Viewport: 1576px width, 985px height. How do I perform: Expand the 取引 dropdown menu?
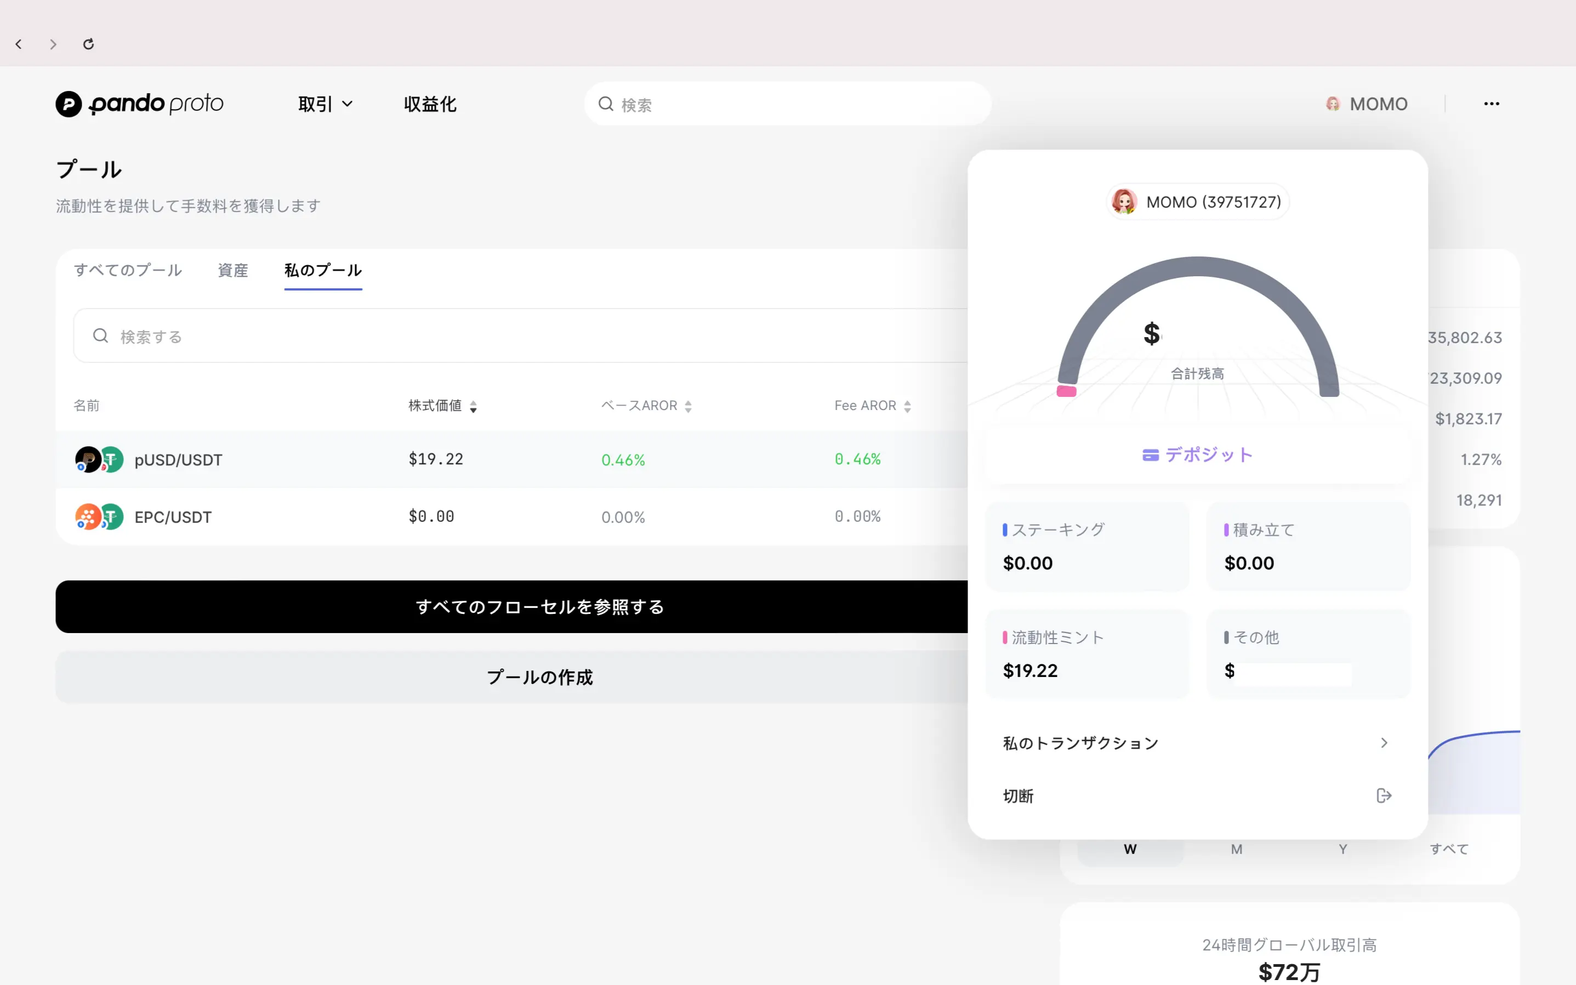point(325,104)
